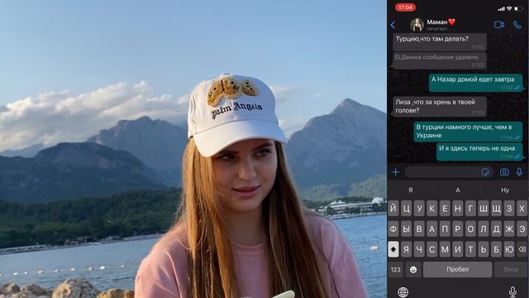529x298 pixels.
Task: Tap the Ч key on keyboard
Action: (x=419, y=249)
